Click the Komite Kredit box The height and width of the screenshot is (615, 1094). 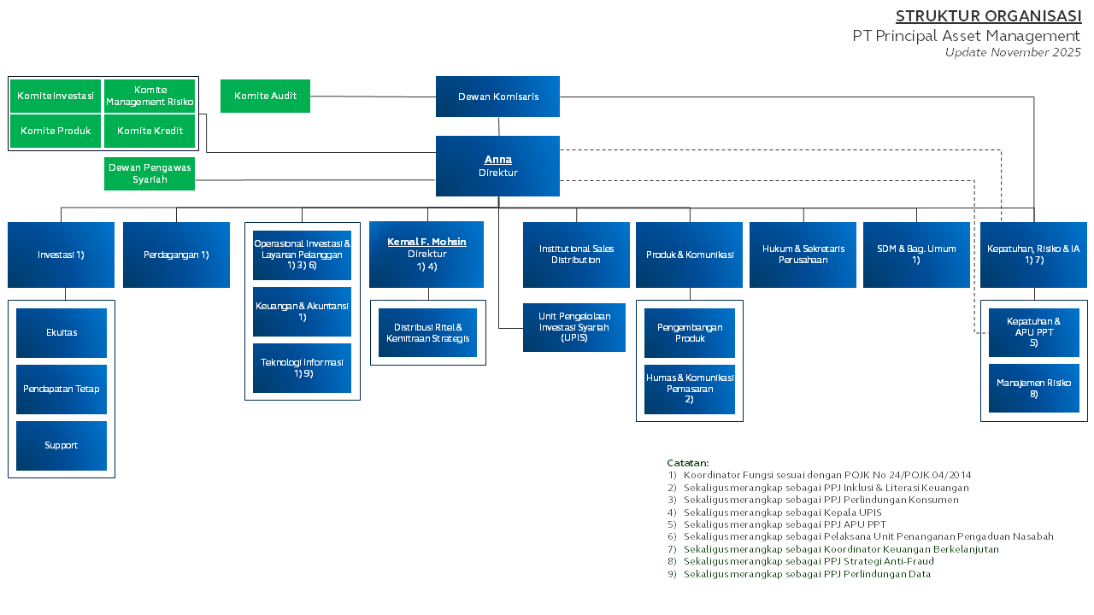[x=150, y=131]
